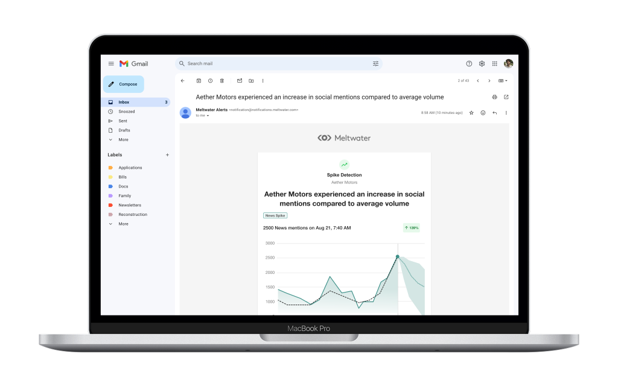Archive the open Meltwater email
The width and height of the screenshot is (618, 389).
click(x=199, y=81)
